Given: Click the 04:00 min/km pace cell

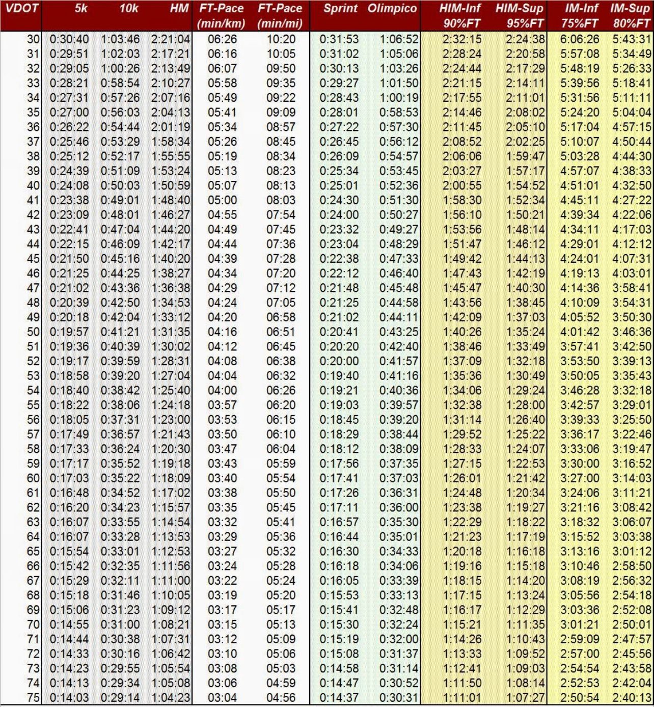Looking at the screenshot, I should tap(222, 391).
